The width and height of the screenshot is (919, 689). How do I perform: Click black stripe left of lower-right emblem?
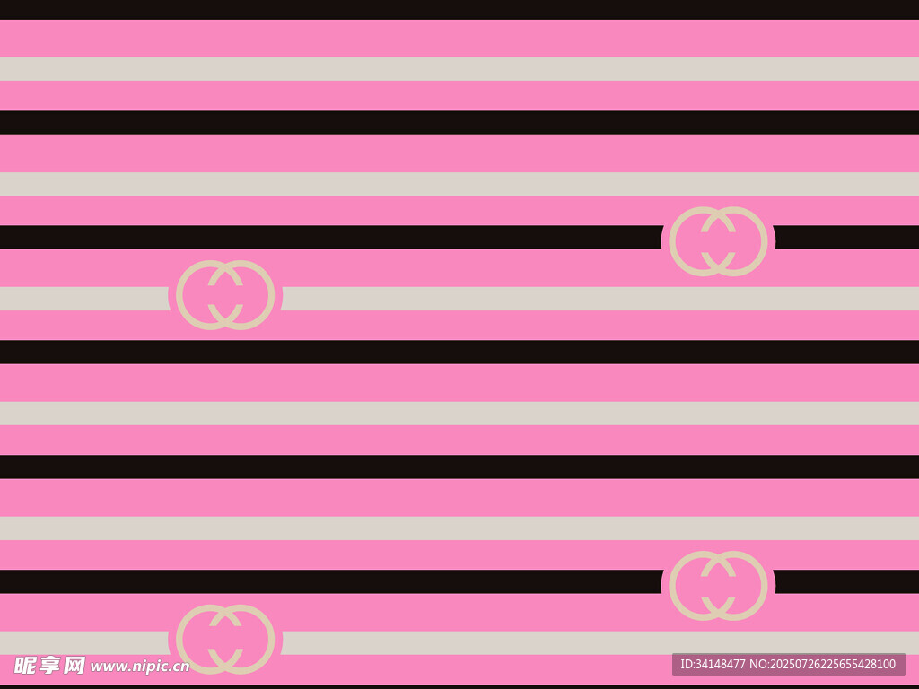[x=330, y=581]
